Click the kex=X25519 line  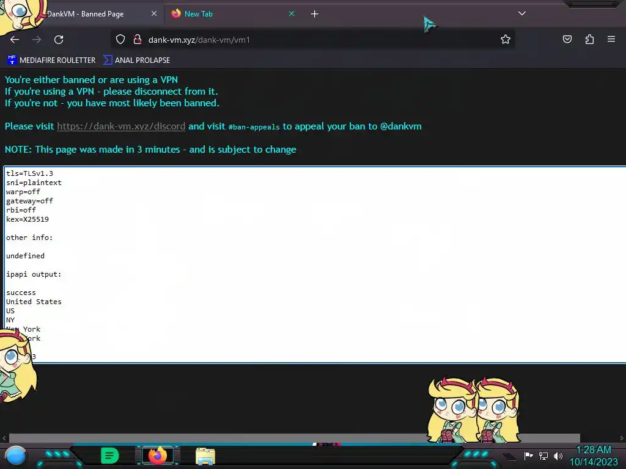28,219
